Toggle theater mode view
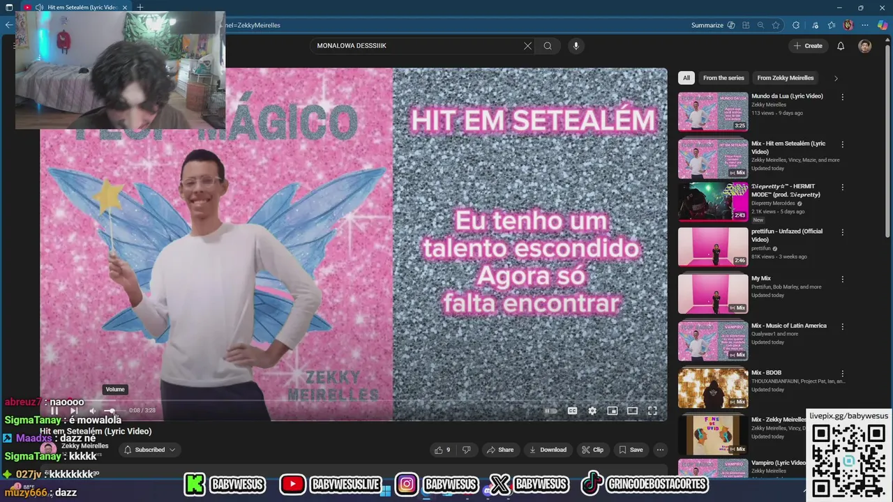This screenshot has height=502, width=893. [632, 411]
